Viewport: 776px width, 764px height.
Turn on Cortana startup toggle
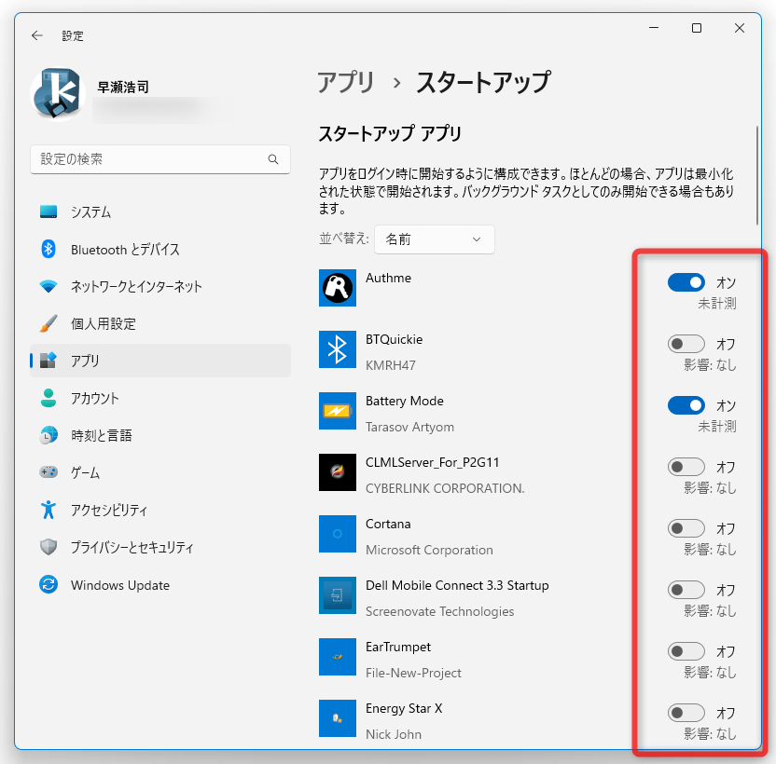pyautogui.click(x=686, y=528)
